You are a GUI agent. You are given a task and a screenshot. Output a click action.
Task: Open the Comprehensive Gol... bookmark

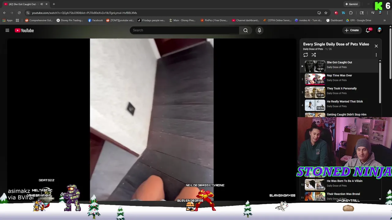tap(39, 20)
